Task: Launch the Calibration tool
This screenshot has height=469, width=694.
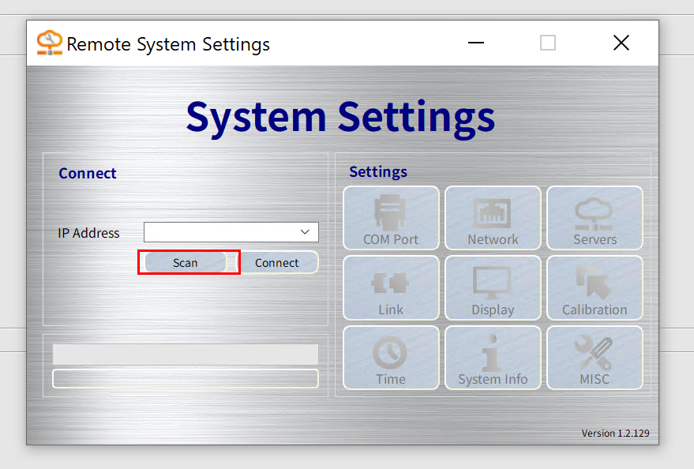Action: pos(595,288)
